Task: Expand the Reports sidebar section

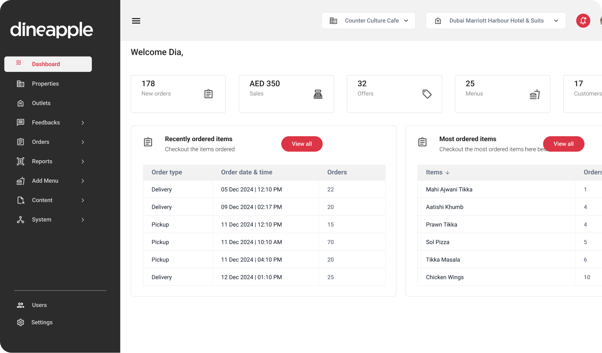Action: (42, 161)
